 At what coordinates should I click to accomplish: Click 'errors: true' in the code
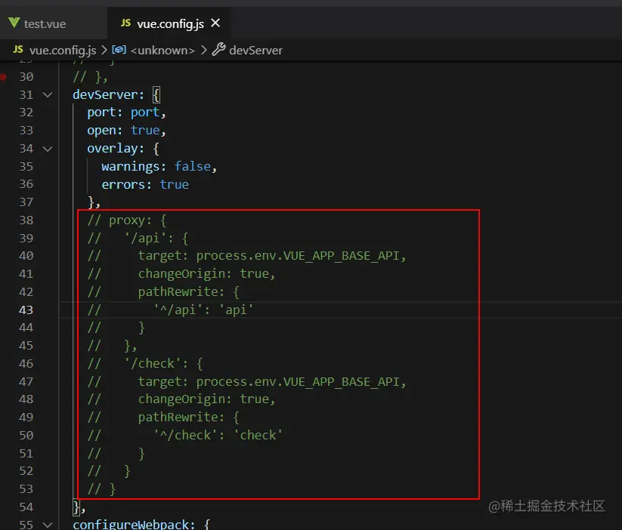point(145,184)
